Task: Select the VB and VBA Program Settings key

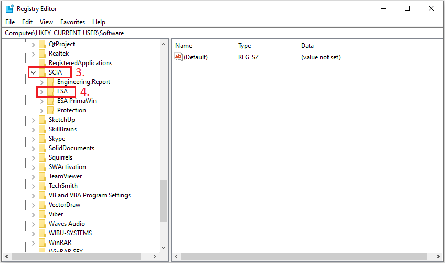Action: pyautogui.click(x=90, y=195)
